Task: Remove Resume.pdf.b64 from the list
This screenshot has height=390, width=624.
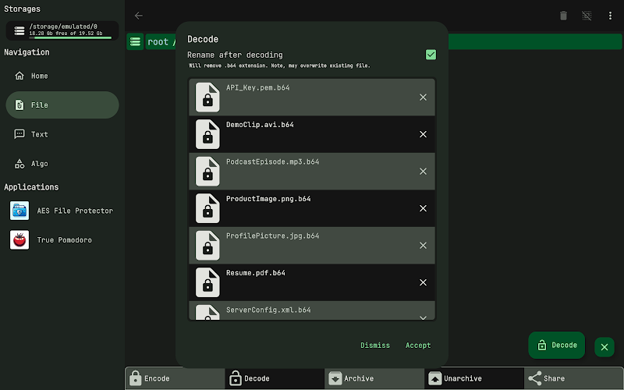Action: point(423,282)
